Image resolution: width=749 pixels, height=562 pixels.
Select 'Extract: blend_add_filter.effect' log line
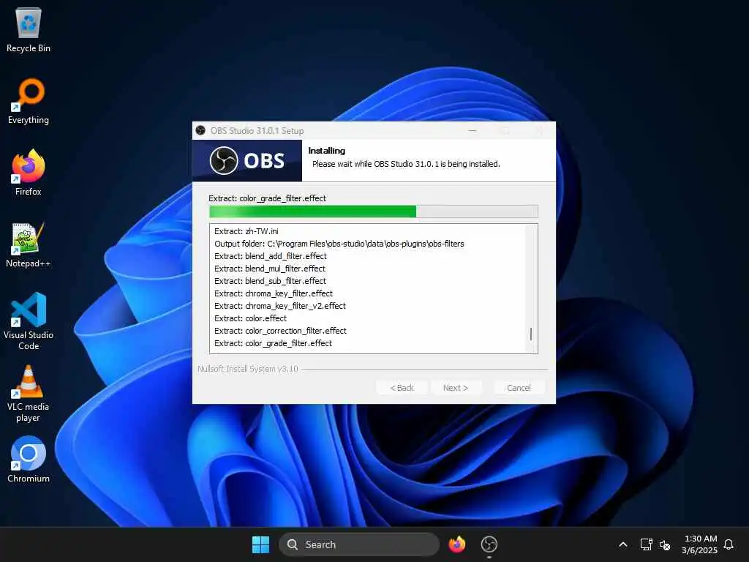point(271,256)
